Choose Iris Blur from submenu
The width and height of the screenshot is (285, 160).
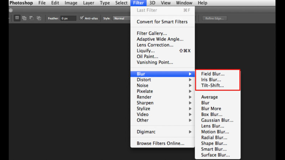point(218,80)
